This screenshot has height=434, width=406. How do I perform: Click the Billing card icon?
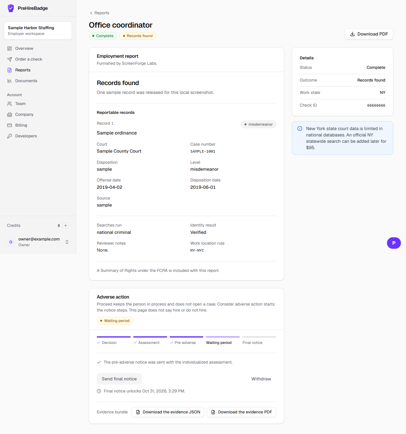(x=10, y=125)
